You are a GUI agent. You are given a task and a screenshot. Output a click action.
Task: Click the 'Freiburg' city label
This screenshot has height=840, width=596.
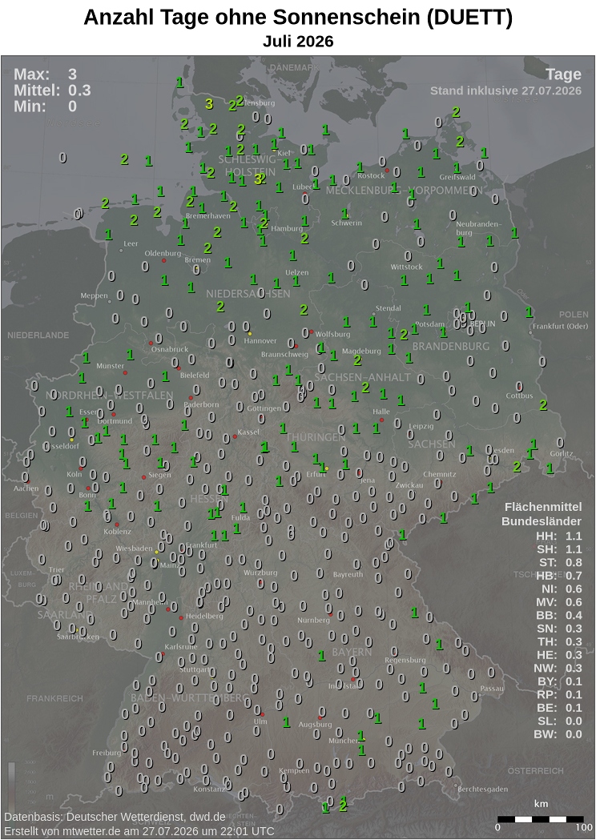(x=107, y=753)
